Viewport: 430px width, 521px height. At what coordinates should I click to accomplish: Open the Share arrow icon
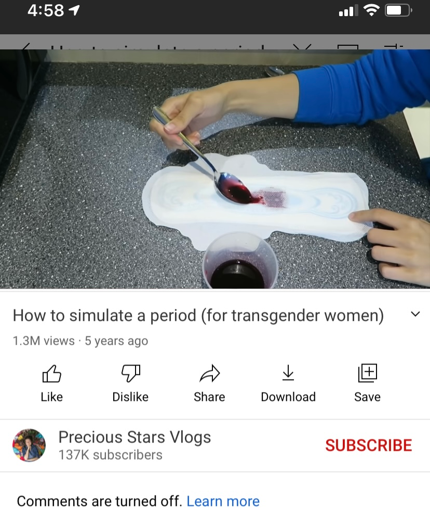[210, 373]
